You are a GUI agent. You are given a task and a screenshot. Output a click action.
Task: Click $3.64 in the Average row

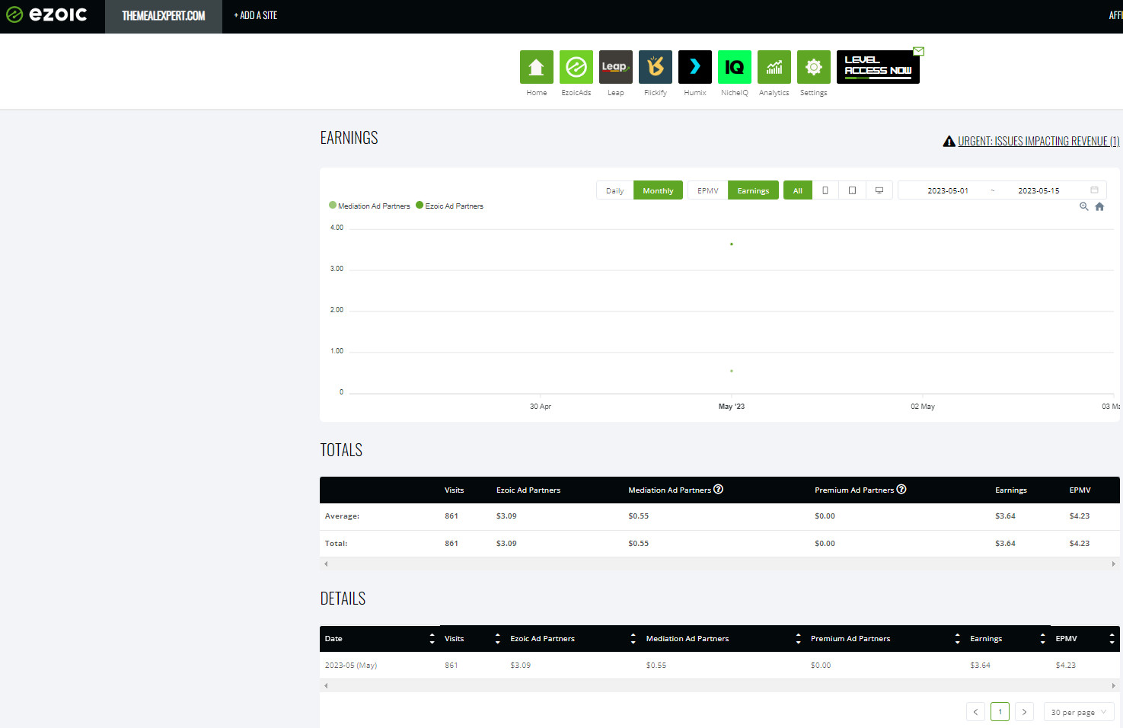pyautogui.click(x=1005, y=516)
